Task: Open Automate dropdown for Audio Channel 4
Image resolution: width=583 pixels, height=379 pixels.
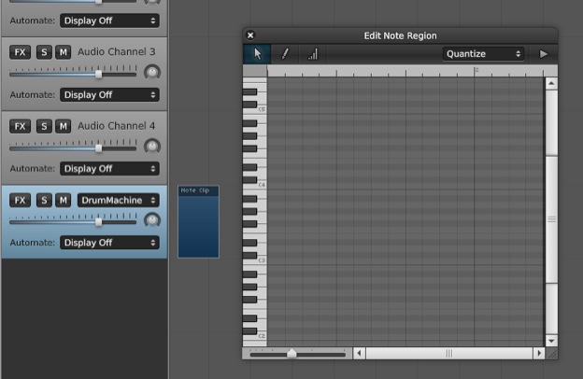Action: click(x=109, y=169)
